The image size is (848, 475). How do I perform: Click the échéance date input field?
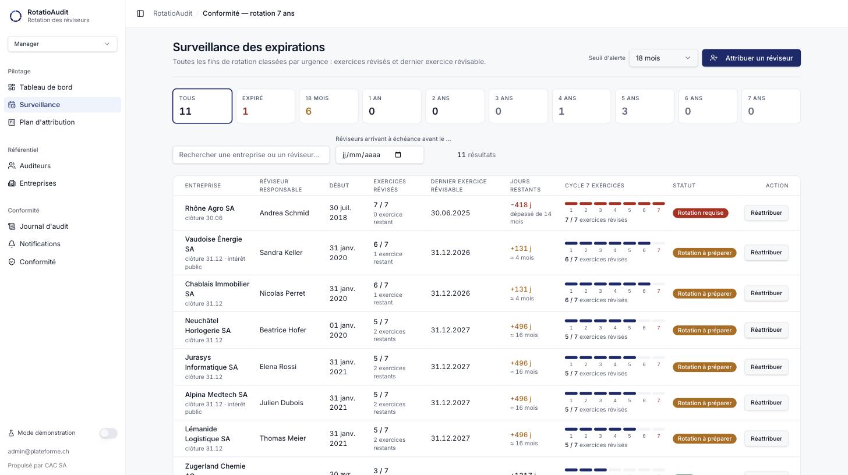point(380,155)
